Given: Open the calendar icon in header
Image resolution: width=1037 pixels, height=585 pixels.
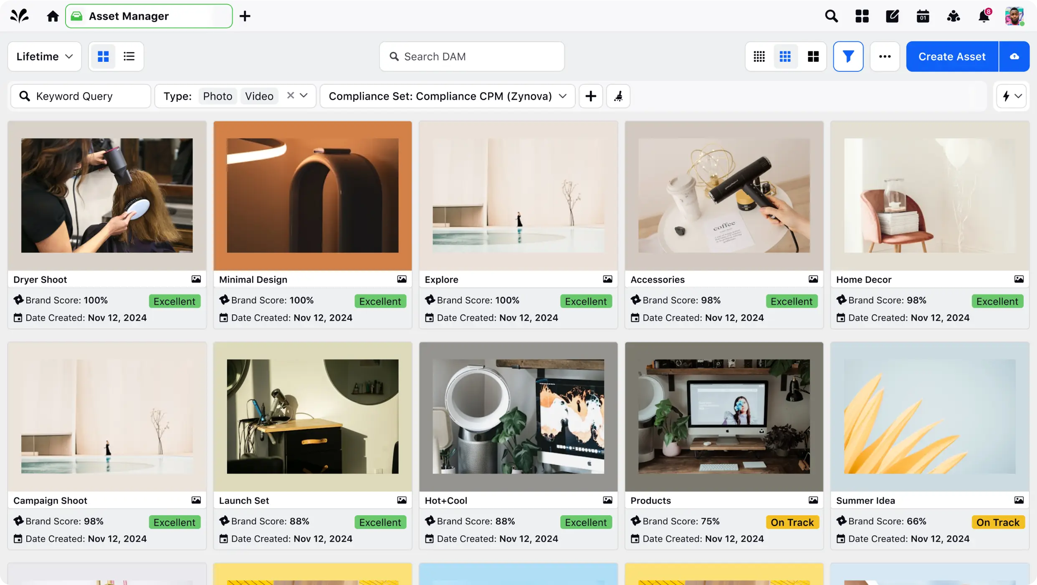Looking at the screenshot, I should pyautogui.click(x=923, y=16).
